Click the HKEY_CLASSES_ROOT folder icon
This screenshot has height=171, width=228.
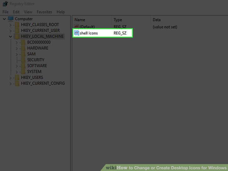[x=17, y=25]
